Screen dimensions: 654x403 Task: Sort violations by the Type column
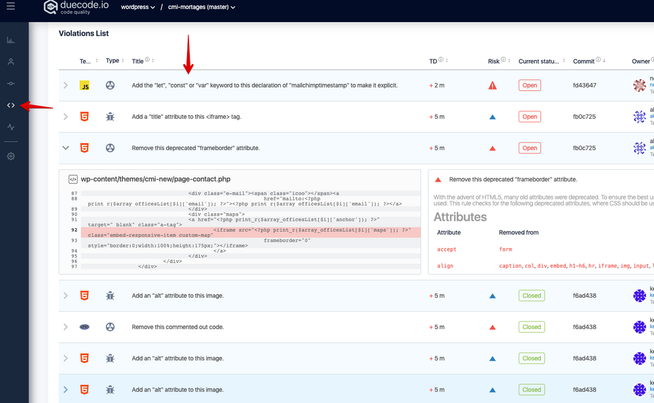tap(112, 61)
